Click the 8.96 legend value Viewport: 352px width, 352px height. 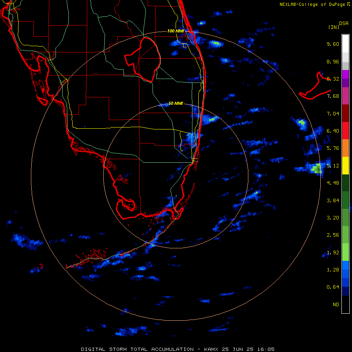coord(333,61)
